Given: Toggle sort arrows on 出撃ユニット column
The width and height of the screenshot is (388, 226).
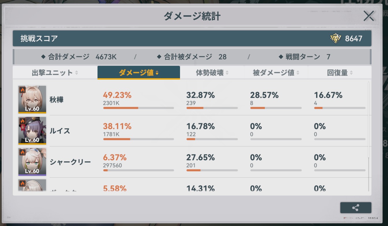Looking at the screenshot, I should coord(76,73).
